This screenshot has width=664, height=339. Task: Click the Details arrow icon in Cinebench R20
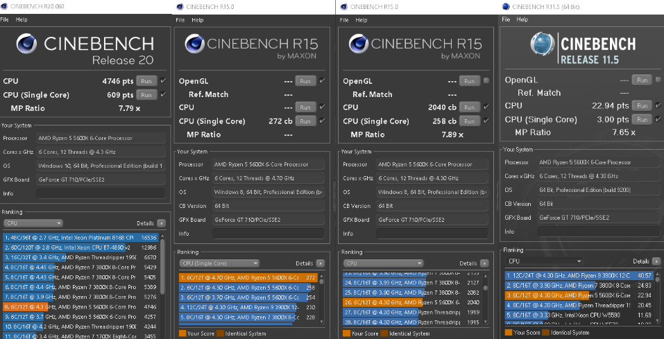click(x=161, y=224)
